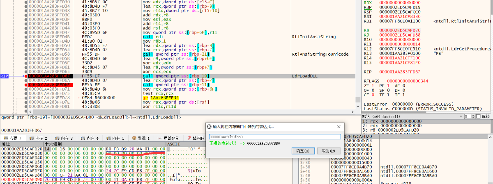Open the 监视 1 watch tab
The image size is (493, 184).
coord(140,139)
